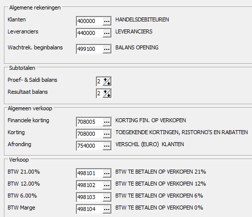Open lookup for BTW Marge account
The height and width of the screenshot is (217, 252).
click(107, 209)
